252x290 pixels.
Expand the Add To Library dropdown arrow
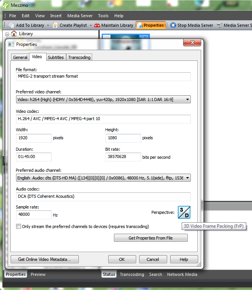[48, 26]
